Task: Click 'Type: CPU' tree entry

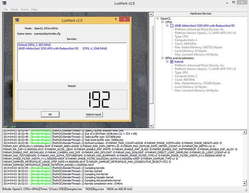Action: [181, 36]
